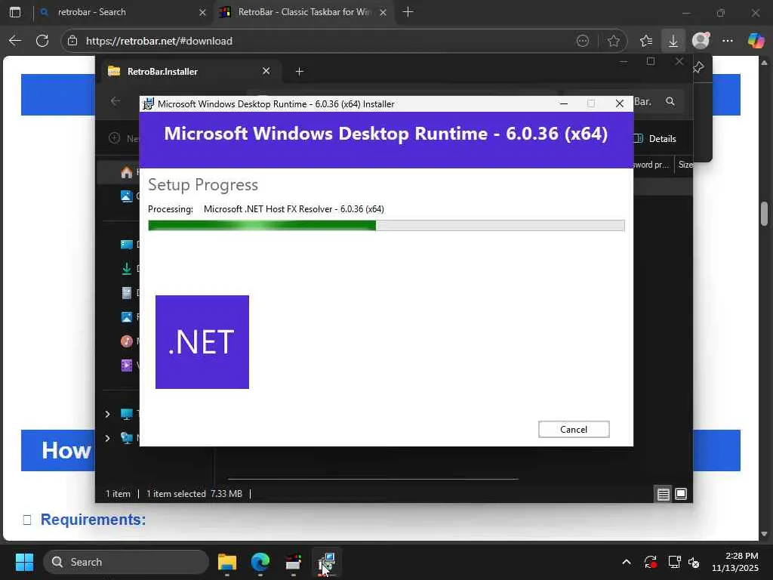The width and height of the screenshot is (773, 580).
Task: Click the installer title bar icon
Action: (x=149, y=104)
